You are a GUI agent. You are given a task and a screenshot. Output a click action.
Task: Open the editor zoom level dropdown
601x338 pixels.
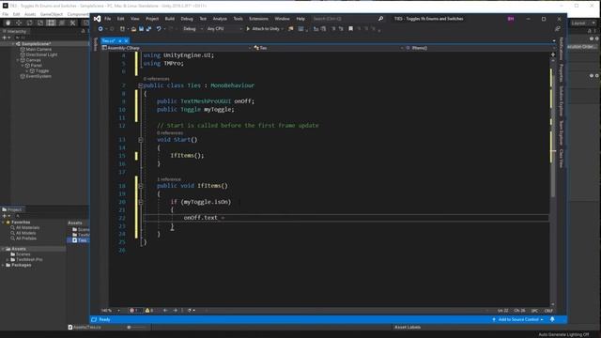click(x=111, y=311)
